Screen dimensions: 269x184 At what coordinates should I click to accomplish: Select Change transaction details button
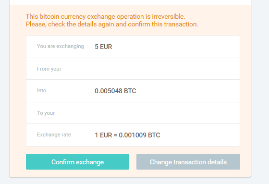(188, 162)
